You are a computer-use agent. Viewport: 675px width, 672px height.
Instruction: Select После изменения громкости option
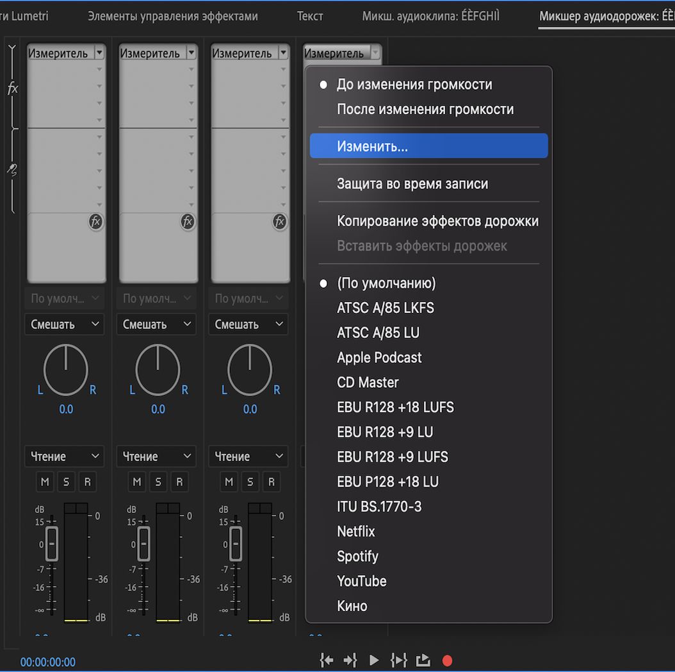(425, 109)
